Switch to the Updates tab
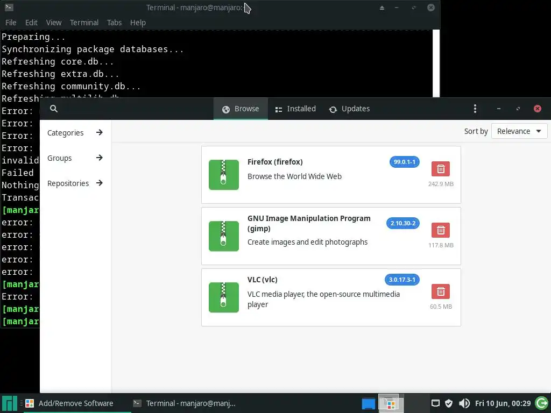Image resolution: width=551 pixels, height=413 pixels. pyautogui.click(x=349, y=109)
